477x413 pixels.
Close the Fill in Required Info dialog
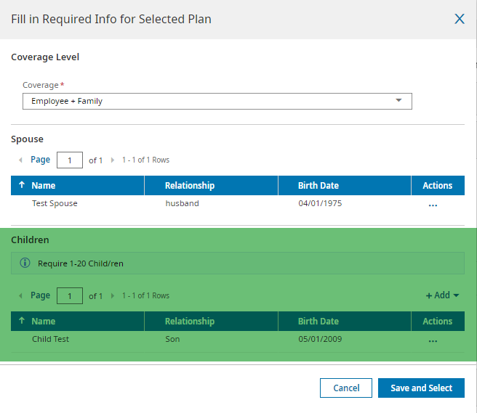[460, 19]
